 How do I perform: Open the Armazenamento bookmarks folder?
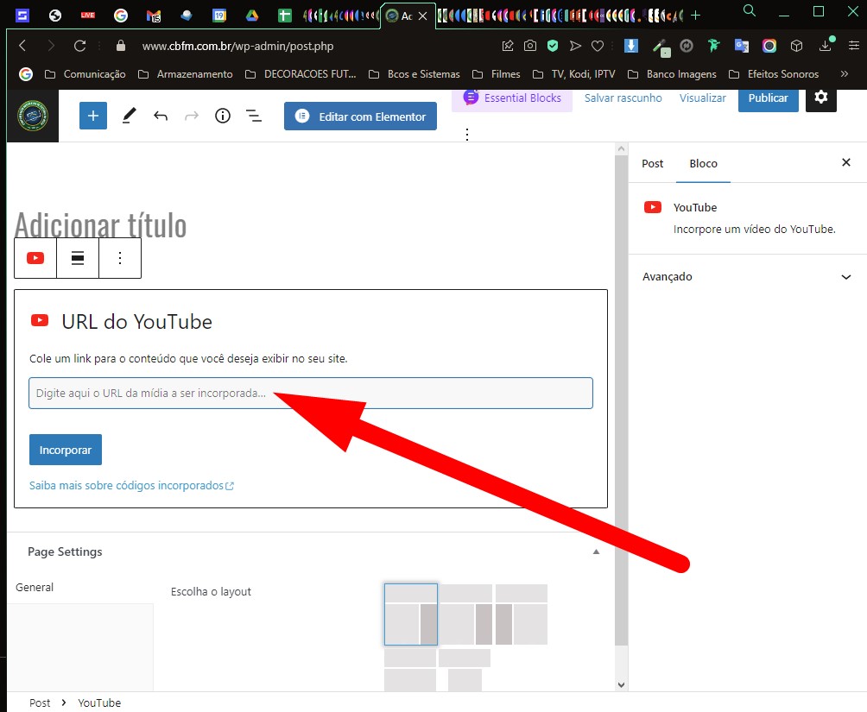click(x=186, y=73)
